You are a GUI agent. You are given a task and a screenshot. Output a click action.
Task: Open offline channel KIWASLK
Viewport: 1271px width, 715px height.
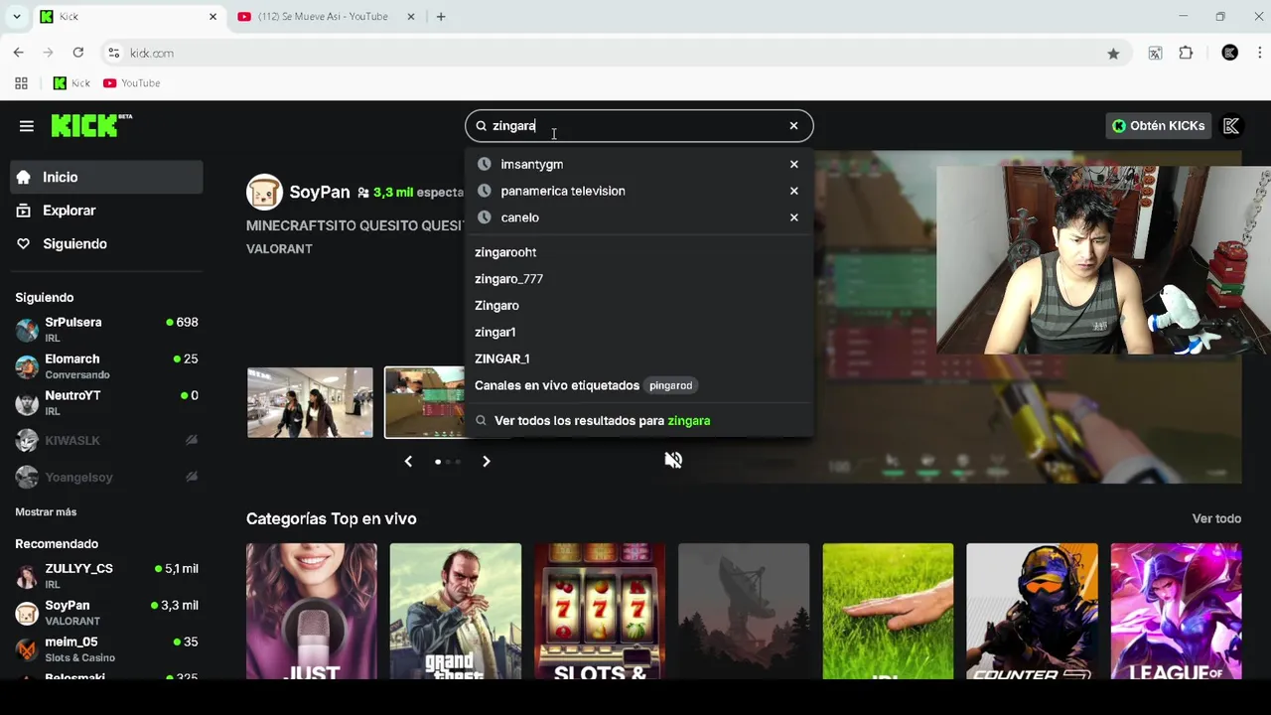106,440
